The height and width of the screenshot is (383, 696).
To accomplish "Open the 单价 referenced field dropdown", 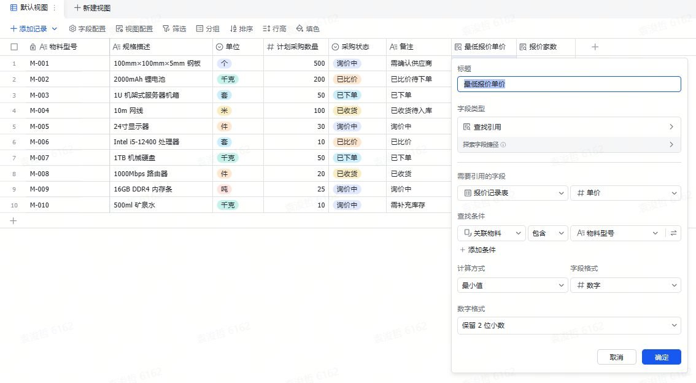I will click(625, 193).
